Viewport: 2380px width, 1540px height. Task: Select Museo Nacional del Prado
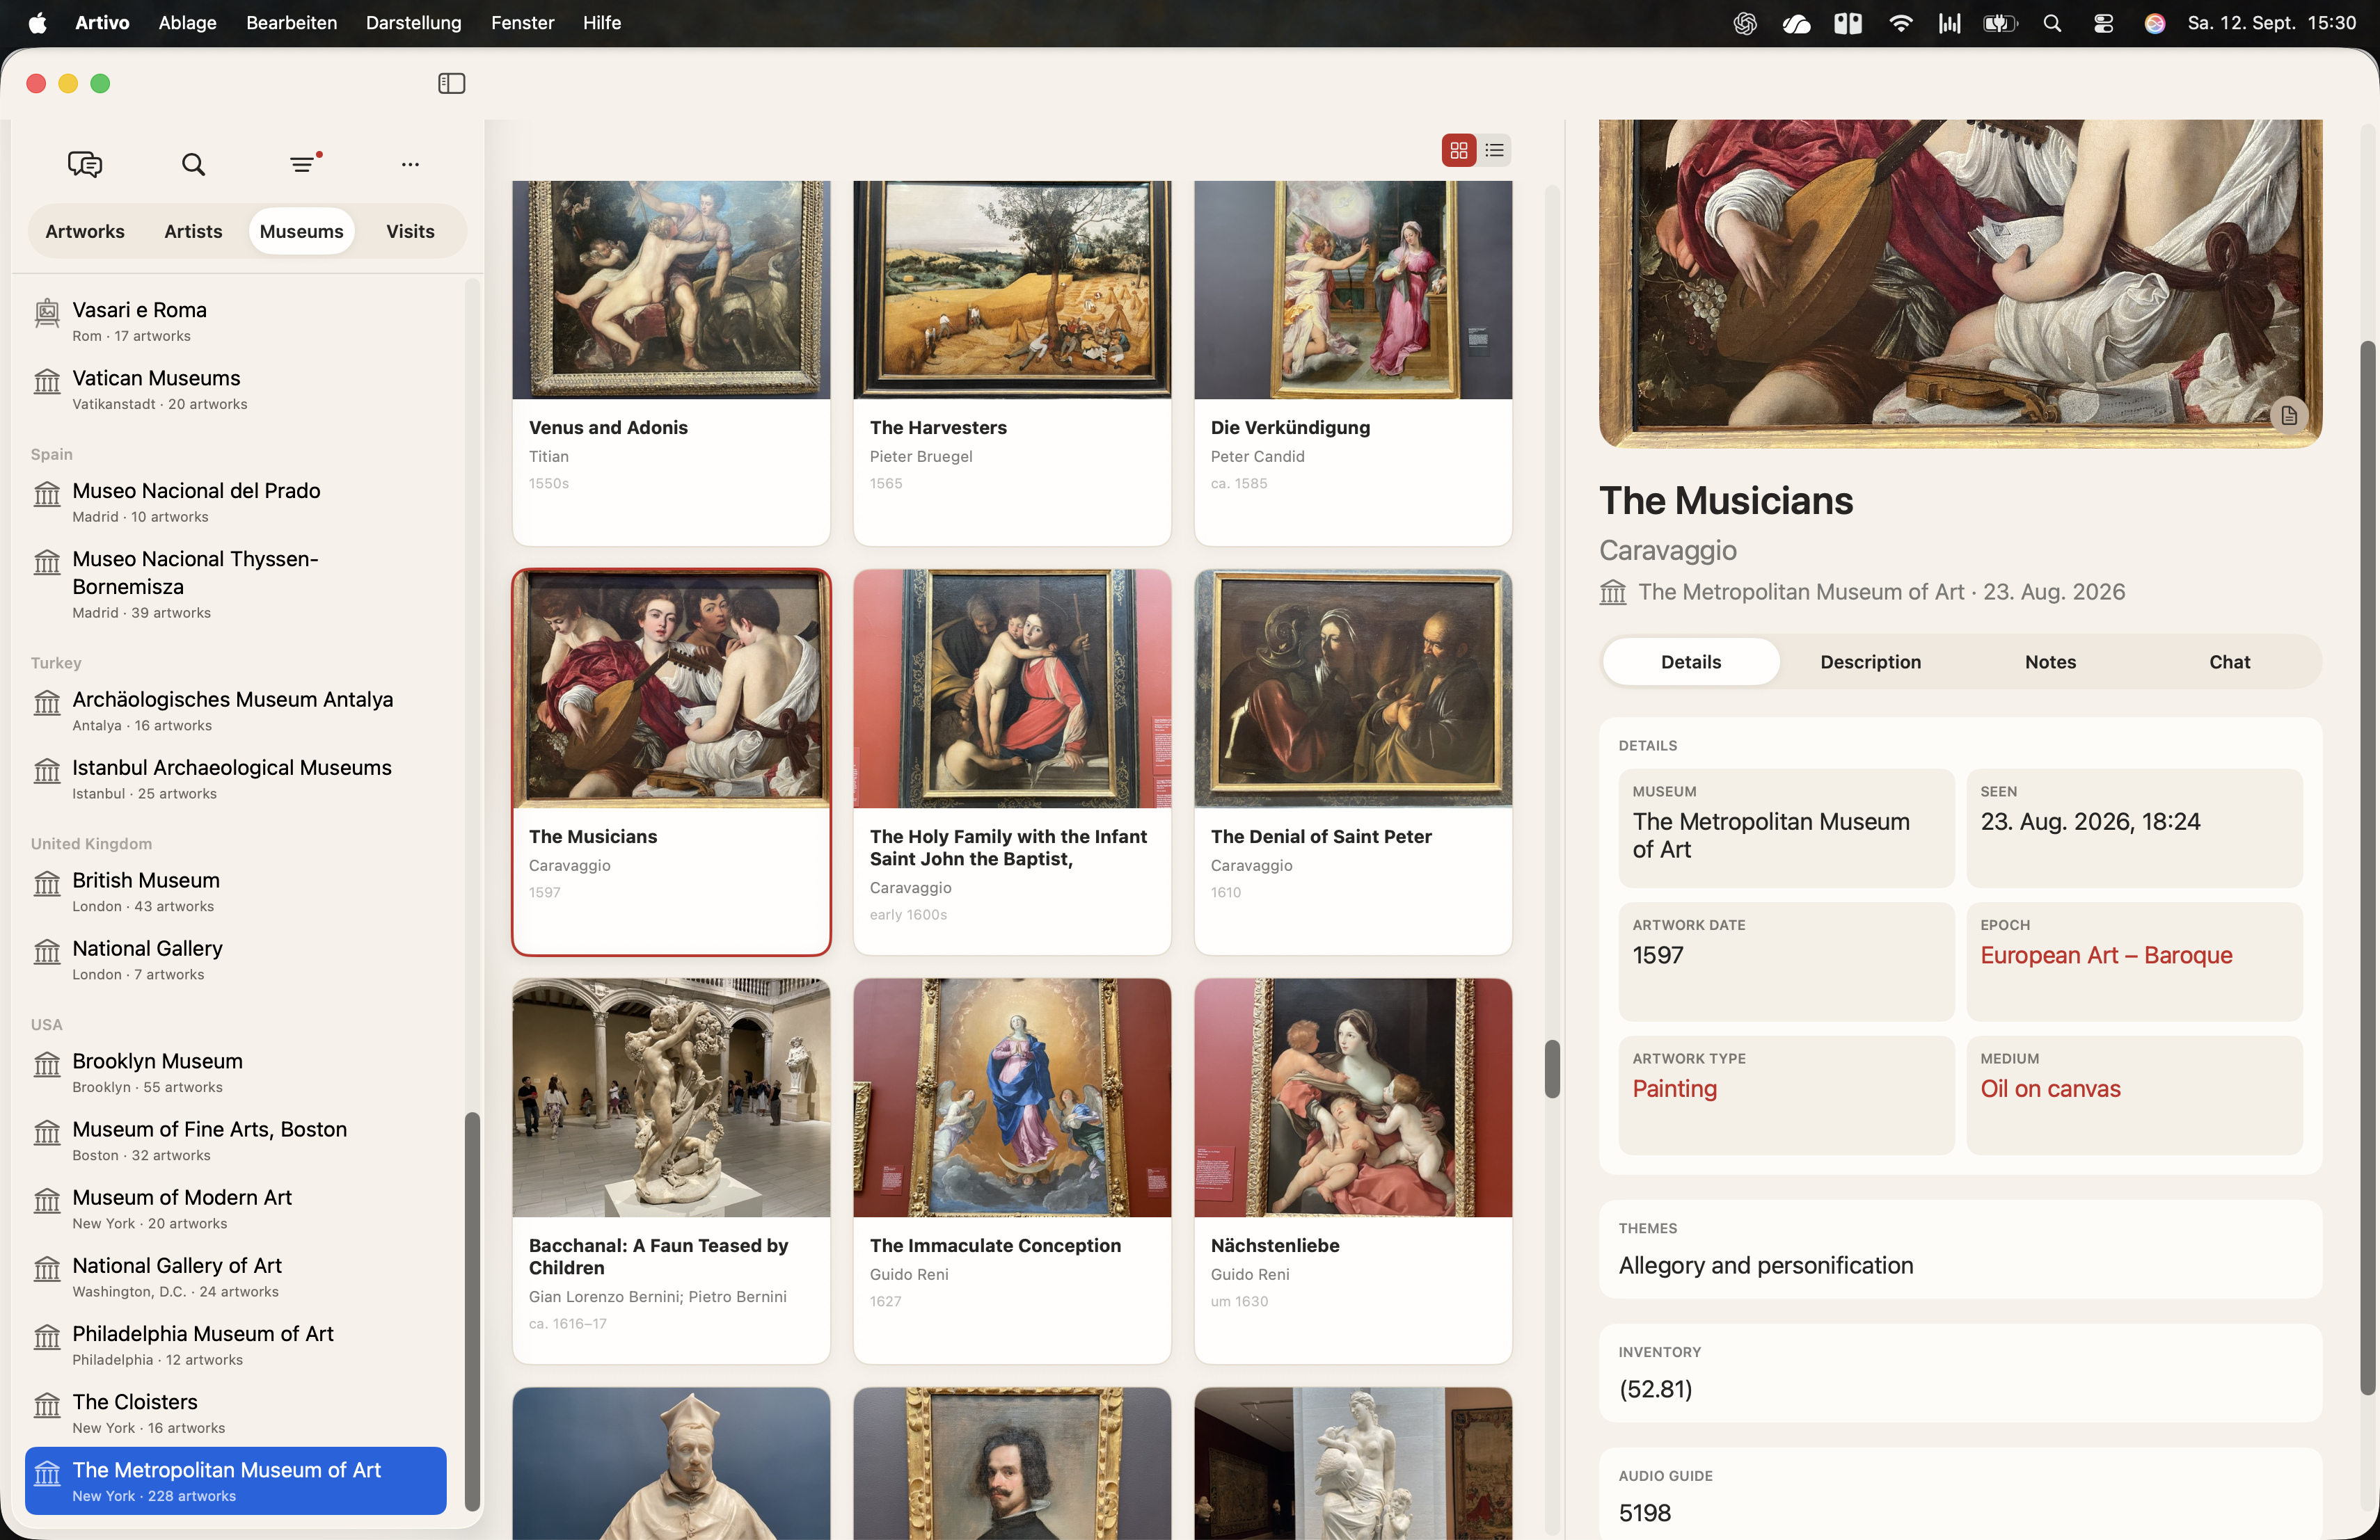pos(236,503)
